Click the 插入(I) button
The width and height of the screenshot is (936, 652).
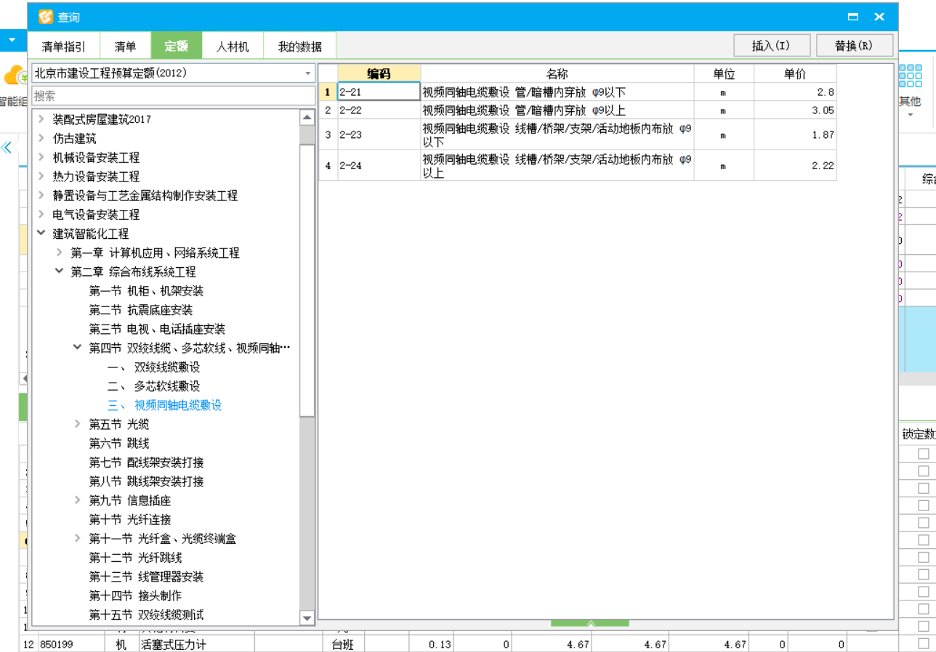pos(771,45)
